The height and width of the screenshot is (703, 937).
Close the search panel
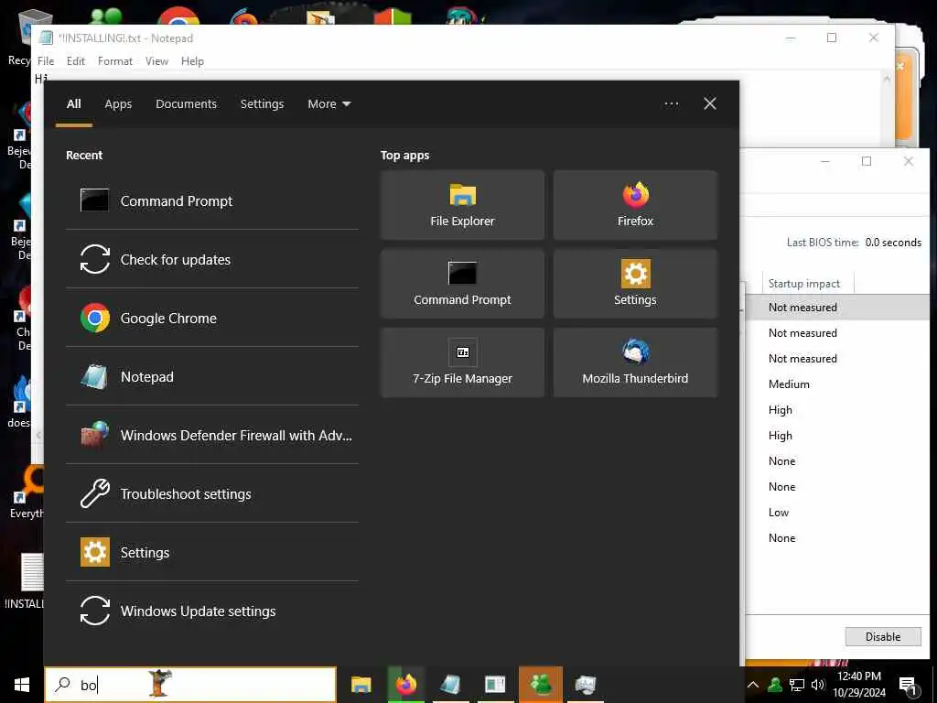(710, 104)
